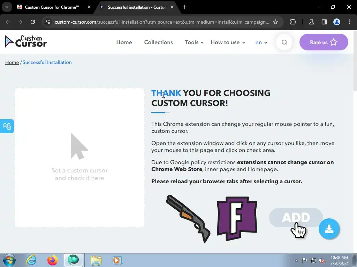Open the media player taskbar icon
This screenshot has height=267, width=357.
click(117, 260)
